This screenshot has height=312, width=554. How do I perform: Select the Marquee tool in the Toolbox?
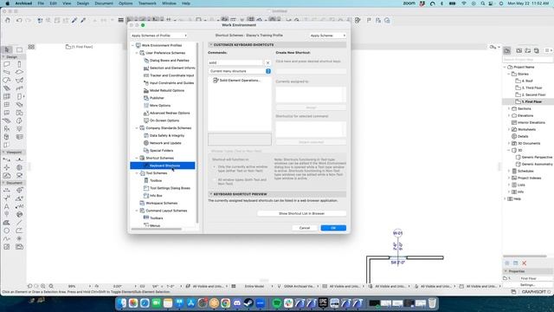click(x=19, y=50)
